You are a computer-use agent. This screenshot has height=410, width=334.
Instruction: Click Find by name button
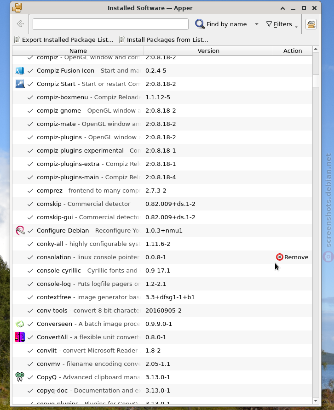pos(221,24)
